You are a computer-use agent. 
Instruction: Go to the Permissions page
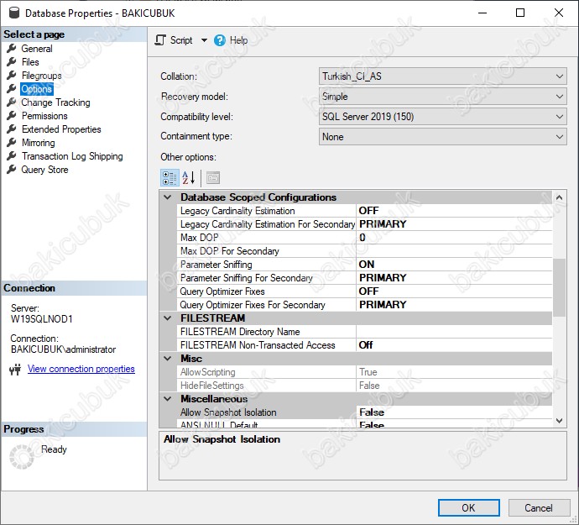[44, 116]
